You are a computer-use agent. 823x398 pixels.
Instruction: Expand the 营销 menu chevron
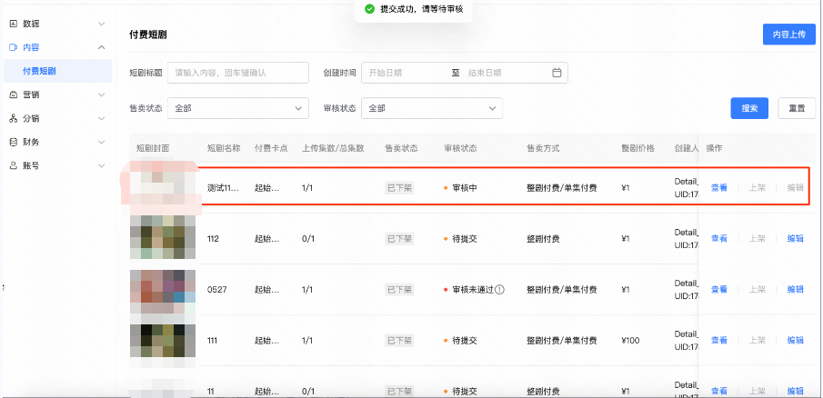[102, 95]
